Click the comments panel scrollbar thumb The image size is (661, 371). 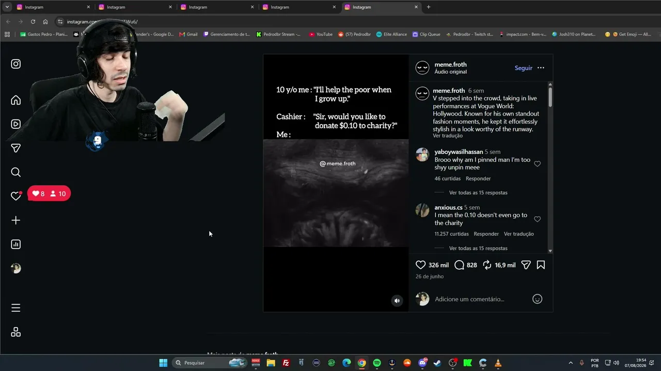coord(550,97)
